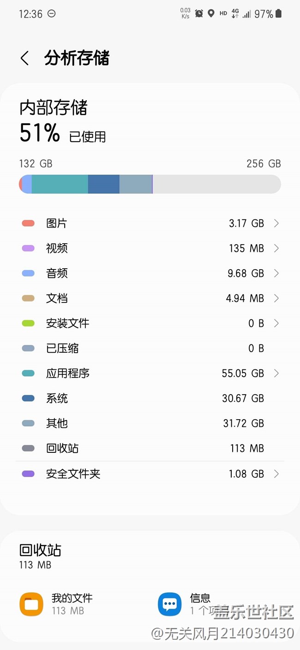The width and height of the screenshot is (300, 650).
Task: Tap the 分析存储 page title
Action: [77, 59]
